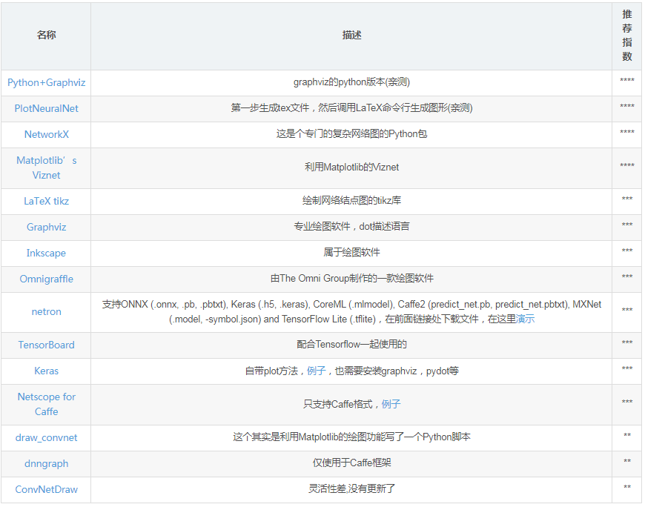
Task: Open the dnngraph link
Action: click(46, 463)
